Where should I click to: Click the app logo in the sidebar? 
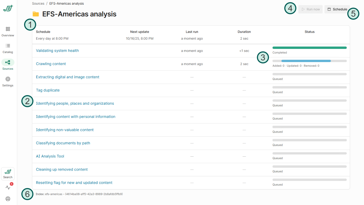8,8
